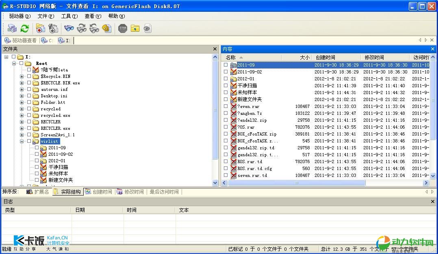Sort by 实际结构
This screenshot has width=438, height=254.
pyautogui.click(x=67, y=192)
